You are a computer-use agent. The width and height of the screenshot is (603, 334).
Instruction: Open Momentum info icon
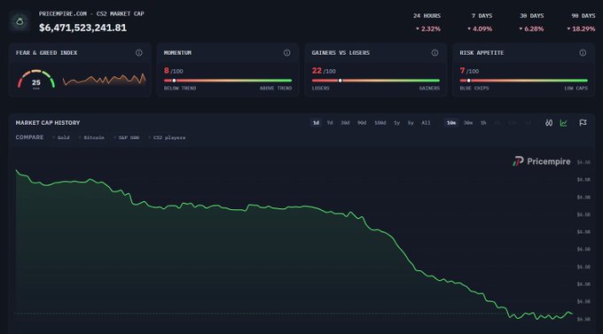pyautogui.click(x=287, y=52)
